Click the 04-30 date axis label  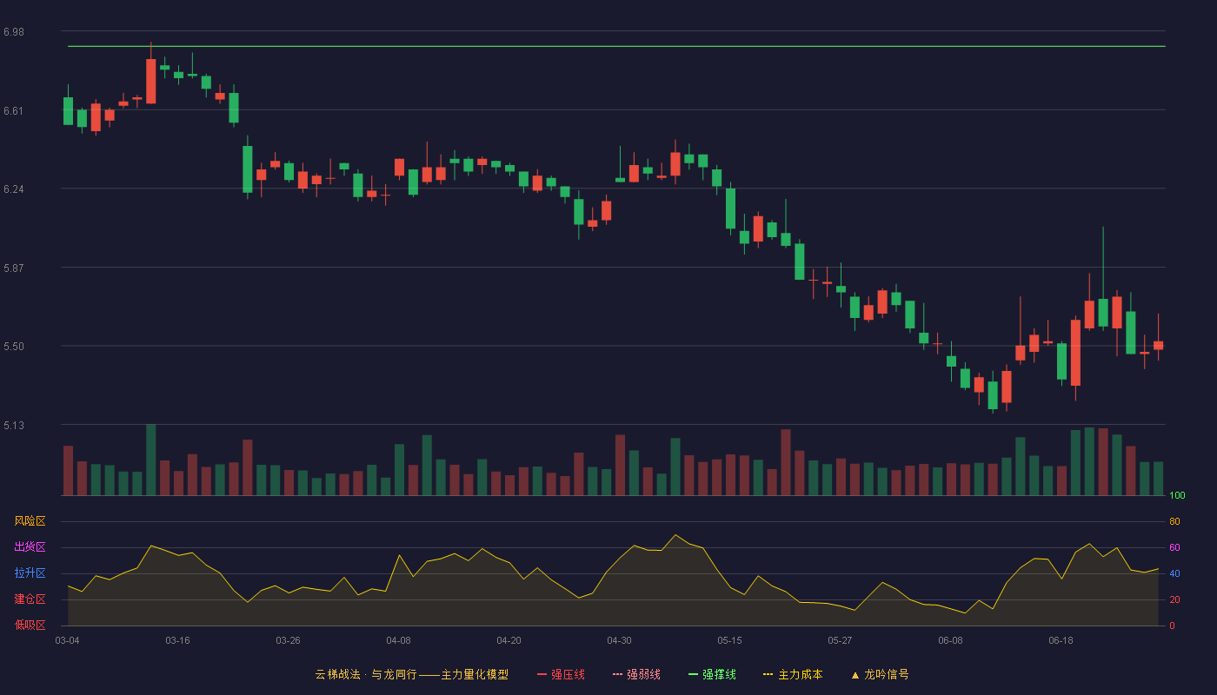click(619, 640)
